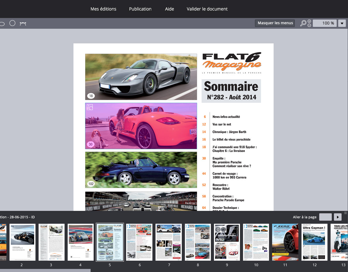Open the Mes éditions menu

pos(103,9)
